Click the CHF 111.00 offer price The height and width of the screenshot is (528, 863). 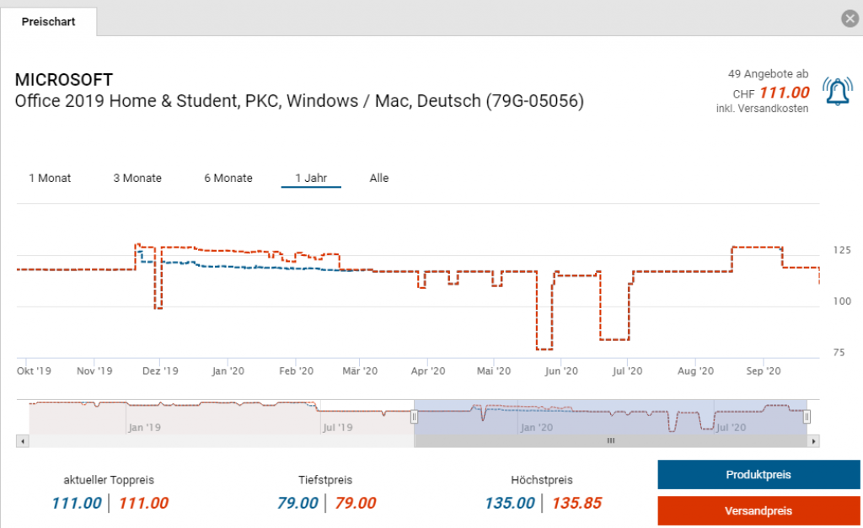pyautogui.click(x=784, y=93)
